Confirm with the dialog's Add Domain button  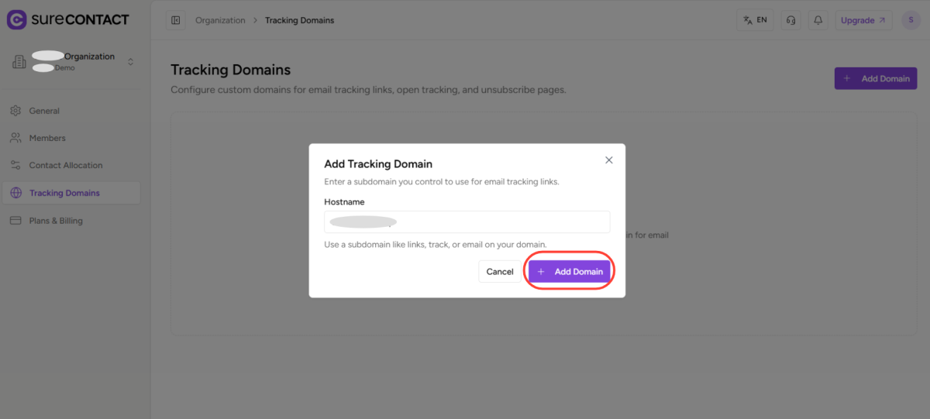570,272
